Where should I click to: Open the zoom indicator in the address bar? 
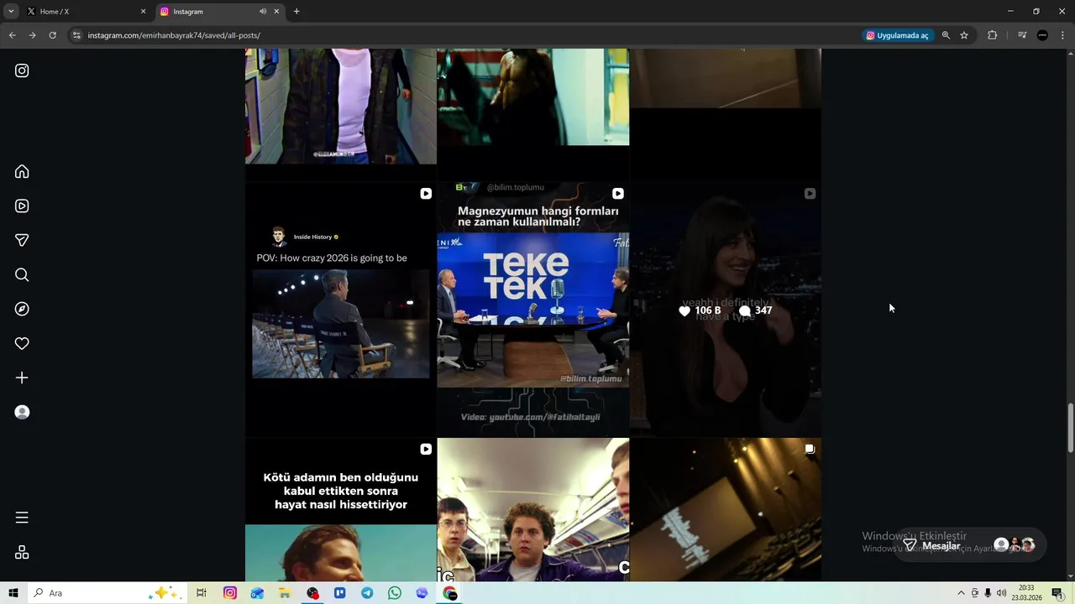coord(946,35)
